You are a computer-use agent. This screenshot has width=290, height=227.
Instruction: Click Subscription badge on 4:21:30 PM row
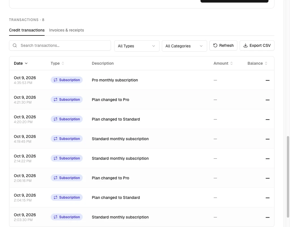pyautogui.click(x=67, y=100)
